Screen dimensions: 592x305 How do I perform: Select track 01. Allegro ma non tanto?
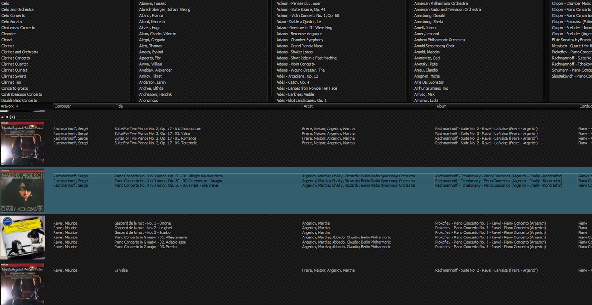(x=168, y=176)
